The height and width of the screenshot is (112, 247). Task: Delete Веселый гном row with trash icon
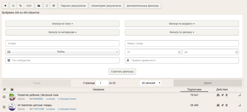point(226,95)
